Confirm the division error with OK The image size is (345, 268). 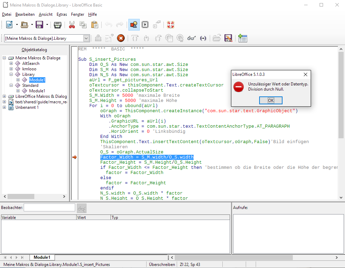click(271, 101)
